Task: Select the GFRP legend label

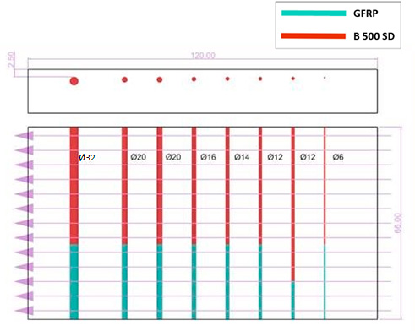Action: point(366,14)
